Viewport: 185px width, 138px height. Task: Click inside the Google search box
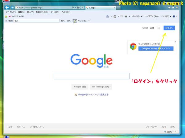tap(92, 76)
